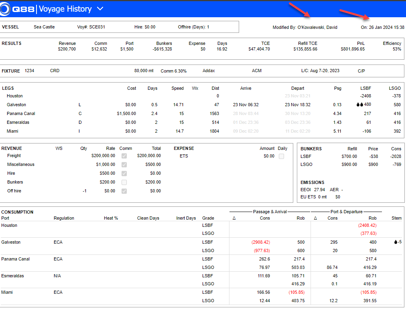Click the Sea Castle vessel name
406x311 pixels.
point(44,27)
